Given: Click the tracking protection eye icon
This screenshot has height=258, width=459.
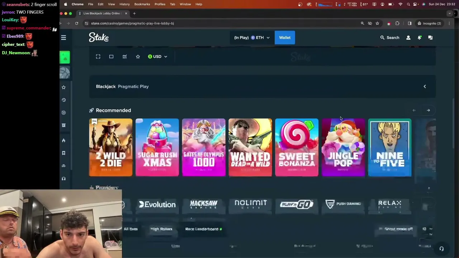Looking at the screenshot, I should click(370, 23).
